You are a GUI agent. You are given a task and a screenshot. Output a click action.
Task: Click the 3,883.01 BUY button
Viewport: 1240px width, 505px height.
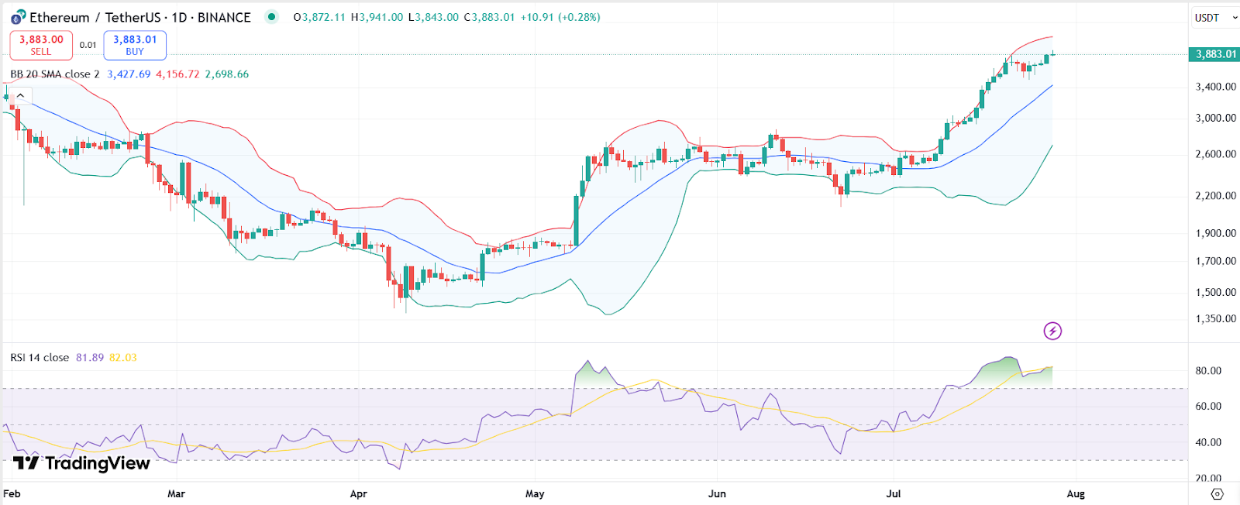coord(135,45)
